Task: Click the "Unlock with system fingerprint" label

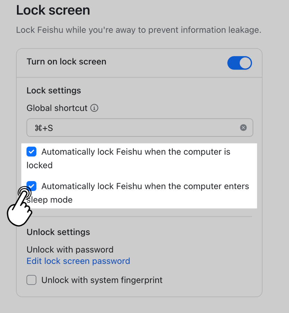Action: click(102, 280)
